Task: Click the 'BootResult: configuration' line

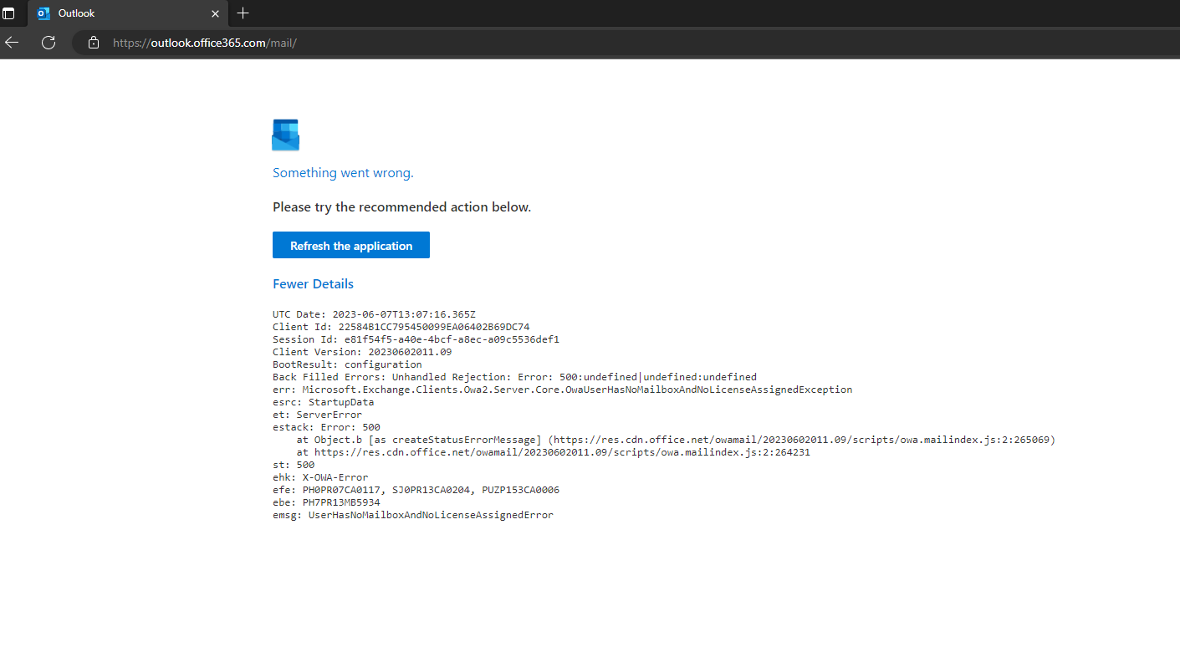Action: tap(347, 364)
